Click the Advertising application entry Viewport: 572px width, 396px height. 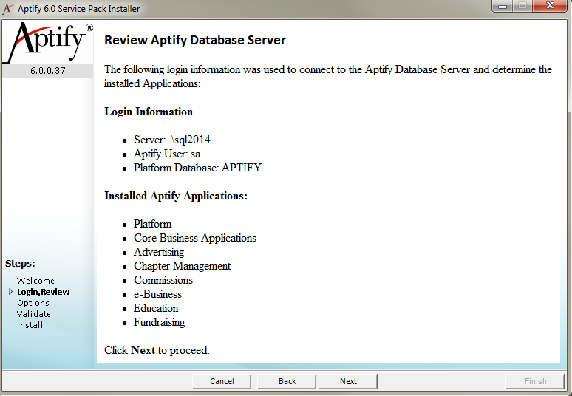point(159,252)
